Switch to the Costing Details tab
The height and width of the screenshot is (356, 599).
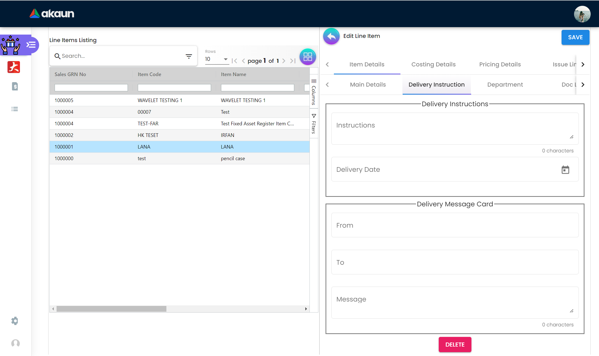coord(433,64)
